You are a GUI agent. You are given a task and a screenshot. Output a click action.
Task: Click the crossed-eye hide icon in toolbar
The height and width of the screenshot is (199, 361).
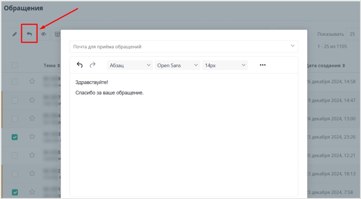pos(43,34)
